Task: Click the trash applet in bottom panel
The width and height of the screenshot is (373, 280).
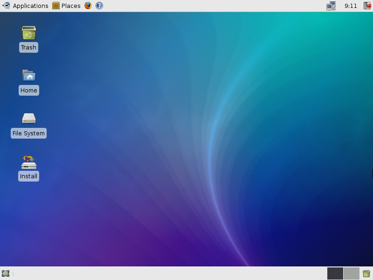Action: coord(366,273)
